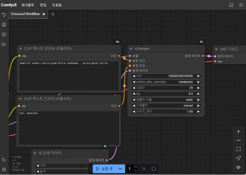246x175 pixels.
Task: Clear pending queue X icon
Action: pyautogui.click(x=144, y=169)
